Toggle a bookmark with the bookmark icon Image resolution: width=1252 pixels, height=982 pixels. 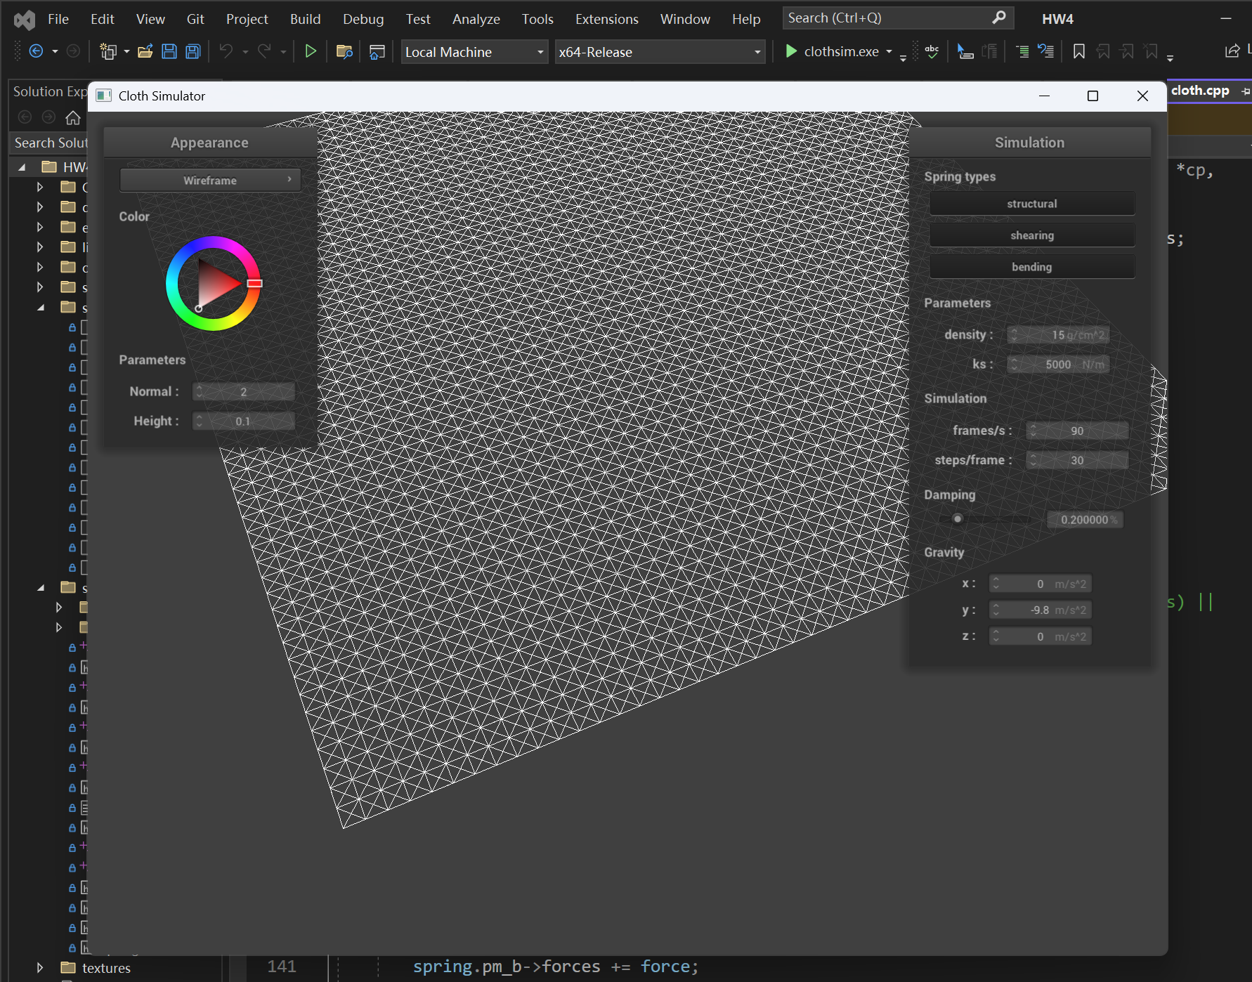point(1079,51)
